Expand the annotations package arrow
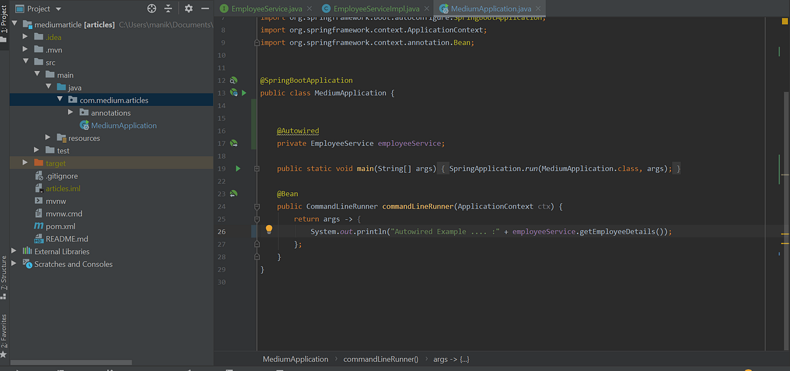 tap(70, 112)
